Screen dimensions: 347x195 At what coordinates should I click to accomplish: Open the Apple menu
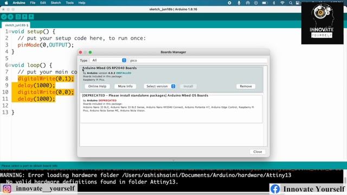pyautogui.click(x=7, y=3)
